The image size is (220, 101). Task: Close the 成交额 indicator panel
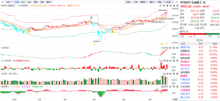pos(177,74)
